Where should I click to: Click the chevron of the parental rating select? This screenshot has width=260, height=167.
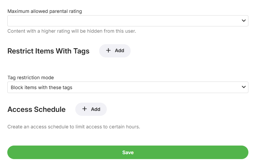point(243,20)
